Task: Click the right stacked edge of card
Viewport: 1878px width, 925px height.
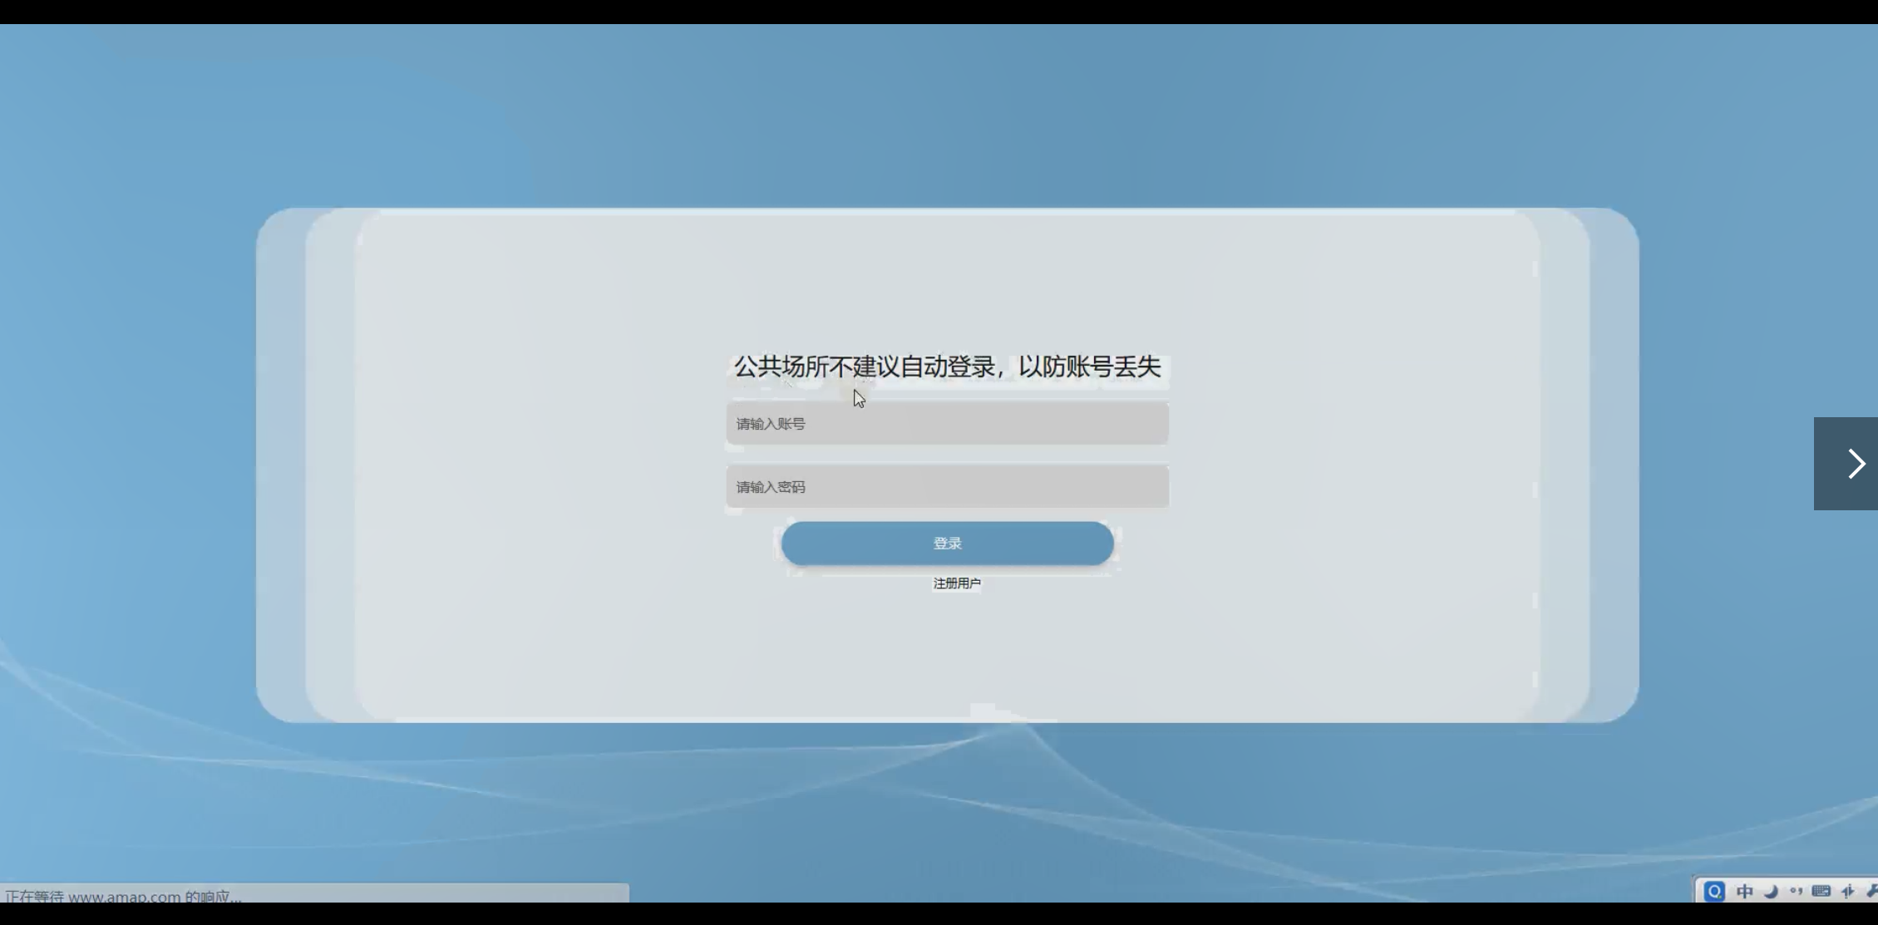Action: [x=1613, y=465]
